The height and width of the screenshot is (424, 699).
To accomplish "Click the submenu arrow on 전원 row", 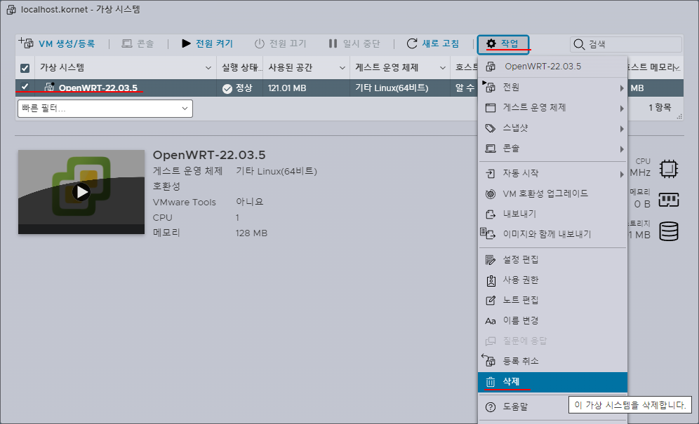I will tap(621, 88).
